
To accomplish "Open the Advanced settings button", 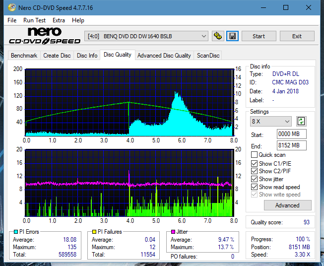I will [x=287, y=205].
